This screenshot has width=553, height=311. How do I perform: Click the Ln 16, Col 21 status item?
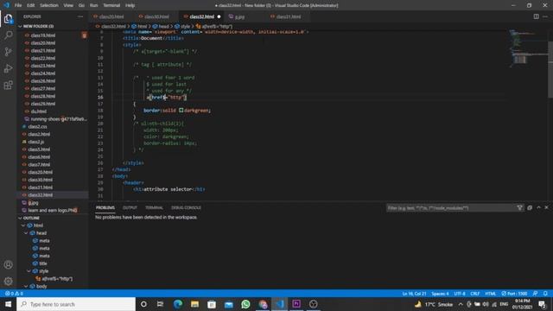click(x=414, y=294)
